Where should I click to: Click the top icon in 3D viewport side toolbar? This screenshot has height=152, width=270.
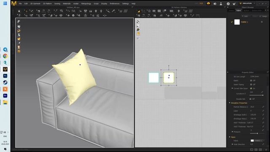[19, 22]
